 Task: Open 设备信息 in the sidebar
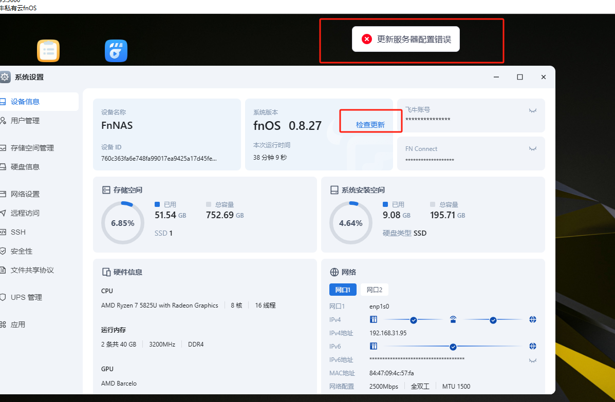39,102
